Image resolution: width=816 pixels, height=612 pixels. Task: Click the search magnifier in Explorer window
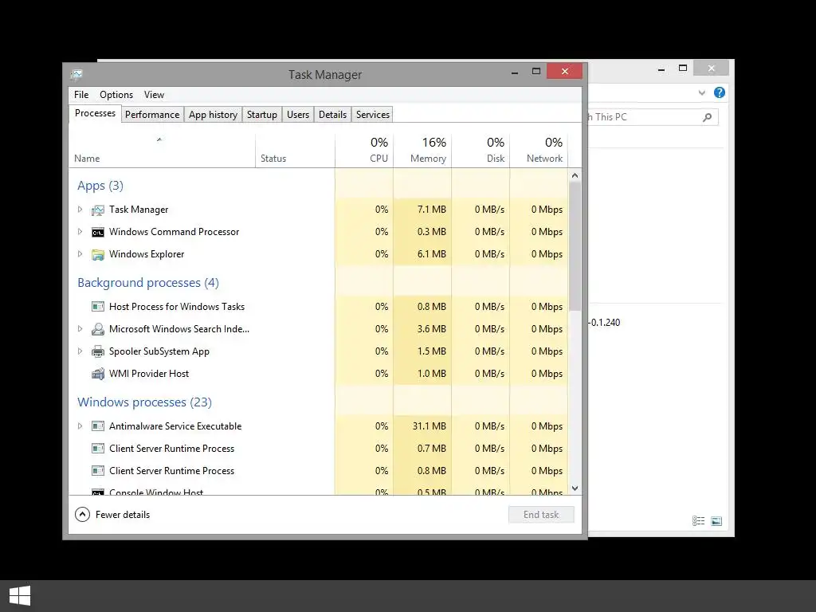[x=707, y=117]
